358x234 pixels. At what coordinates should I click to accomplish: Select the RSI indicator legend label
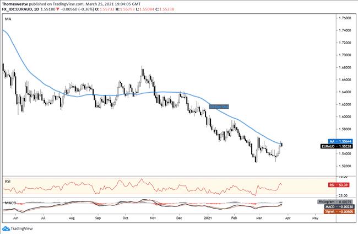pyautogui.click(x=7, y=180)
